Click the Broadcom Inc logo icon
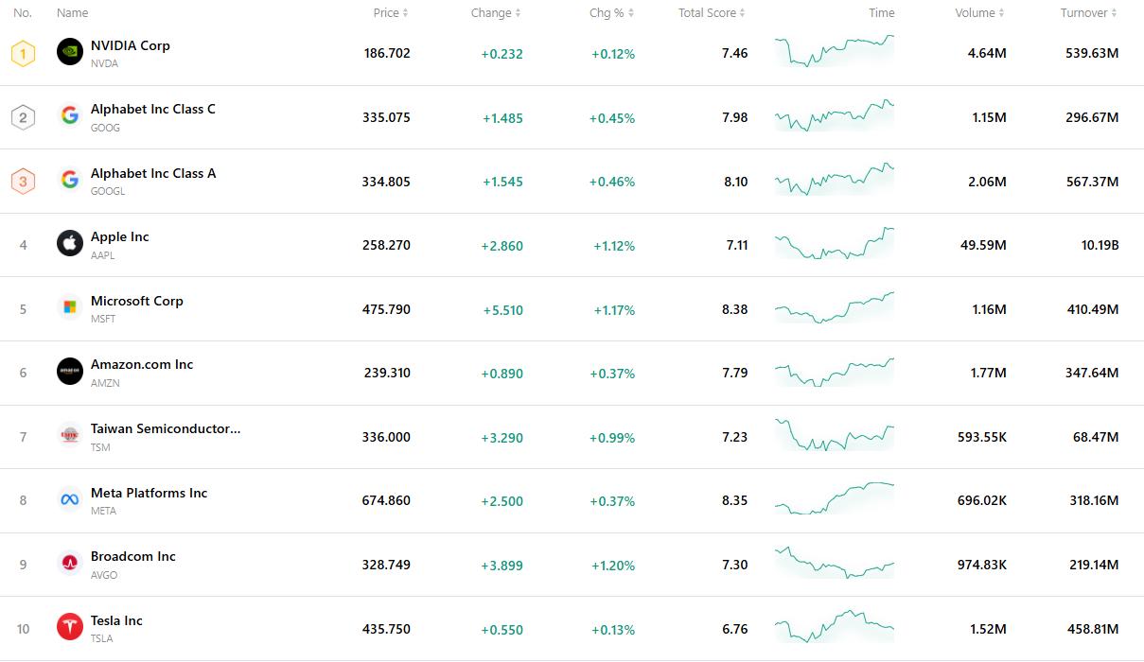 coord(70,564)
